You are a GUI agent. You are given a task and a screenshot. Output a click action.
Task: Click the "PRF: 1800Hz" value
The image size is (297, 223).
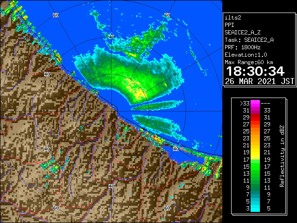[243, 47]
